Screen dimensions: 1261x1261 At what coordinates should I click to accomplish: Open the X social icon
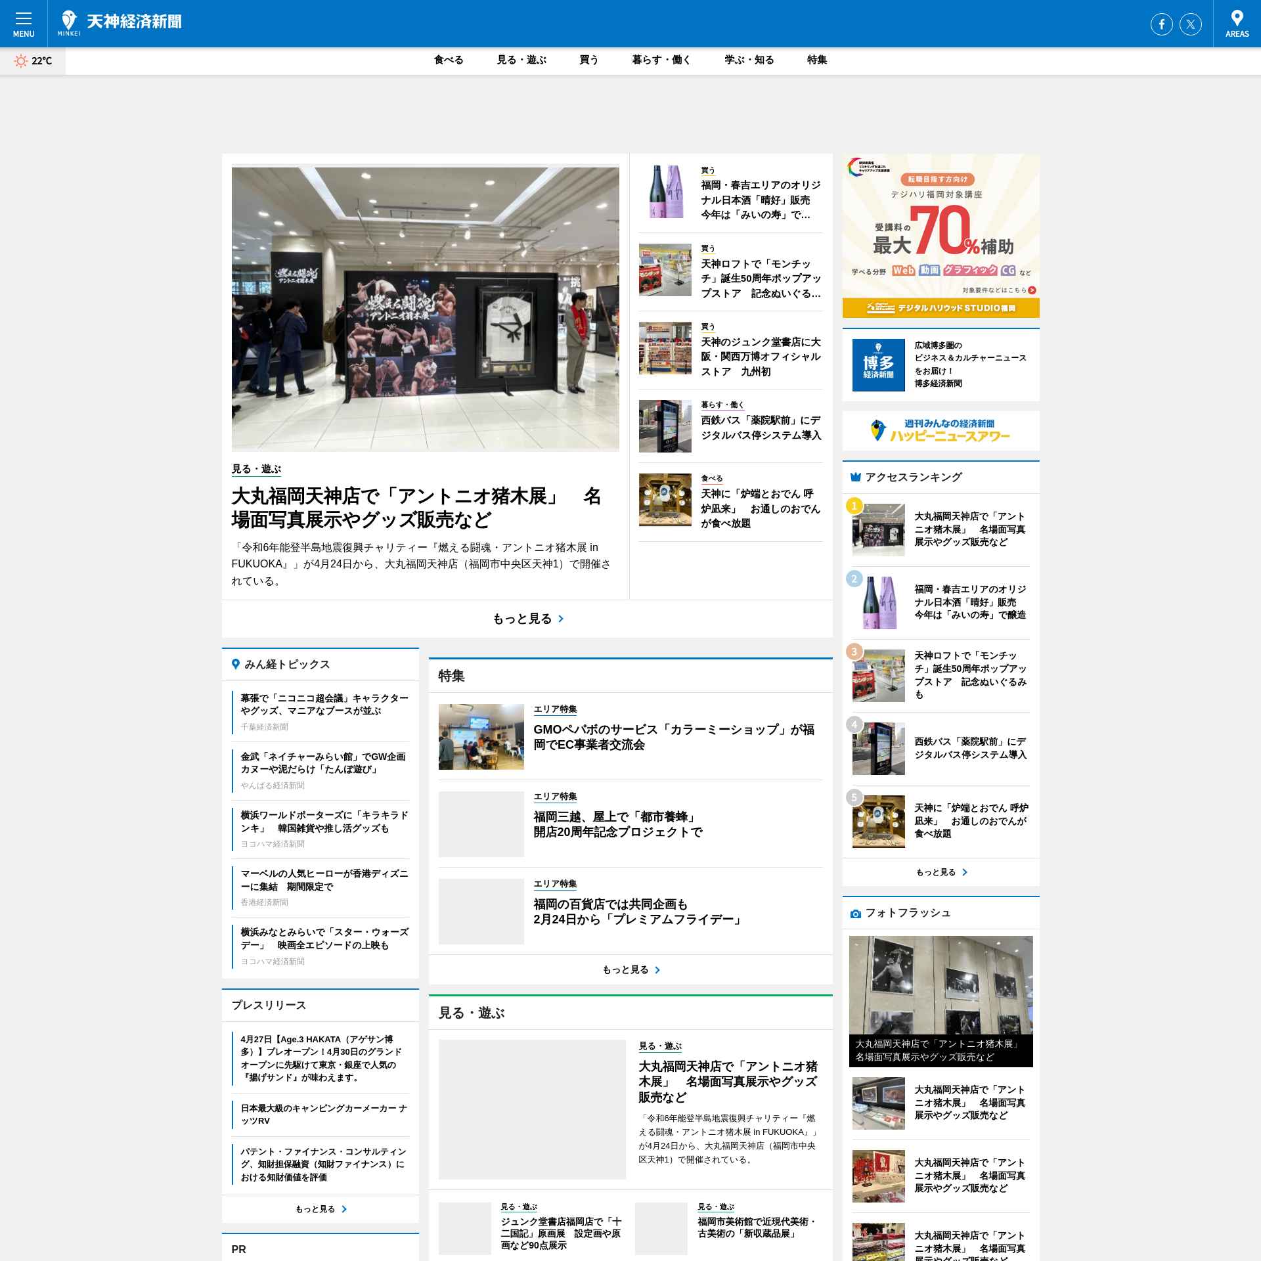pos(1190,24)
